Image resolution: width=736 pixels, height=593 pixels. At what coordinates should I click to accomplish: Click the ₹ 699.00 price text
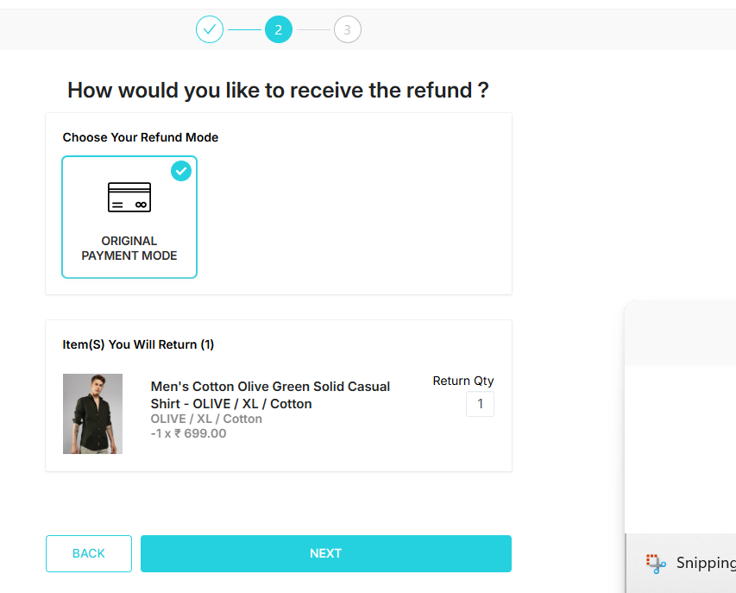point(200,433)
